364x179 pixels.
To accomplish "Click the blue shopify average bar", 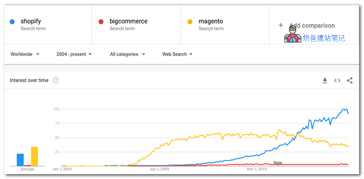I will point(20,160).
